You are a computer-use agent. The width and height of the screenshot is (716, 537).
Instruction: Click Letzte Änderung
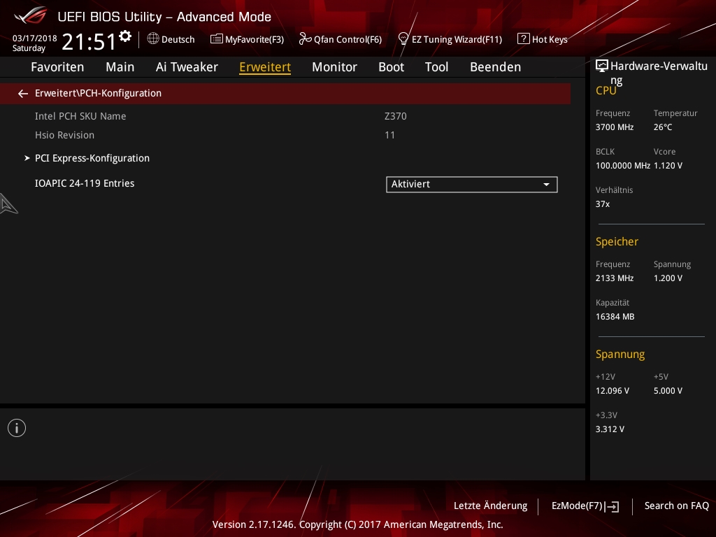pyautogui.click(x=490, y=506)
